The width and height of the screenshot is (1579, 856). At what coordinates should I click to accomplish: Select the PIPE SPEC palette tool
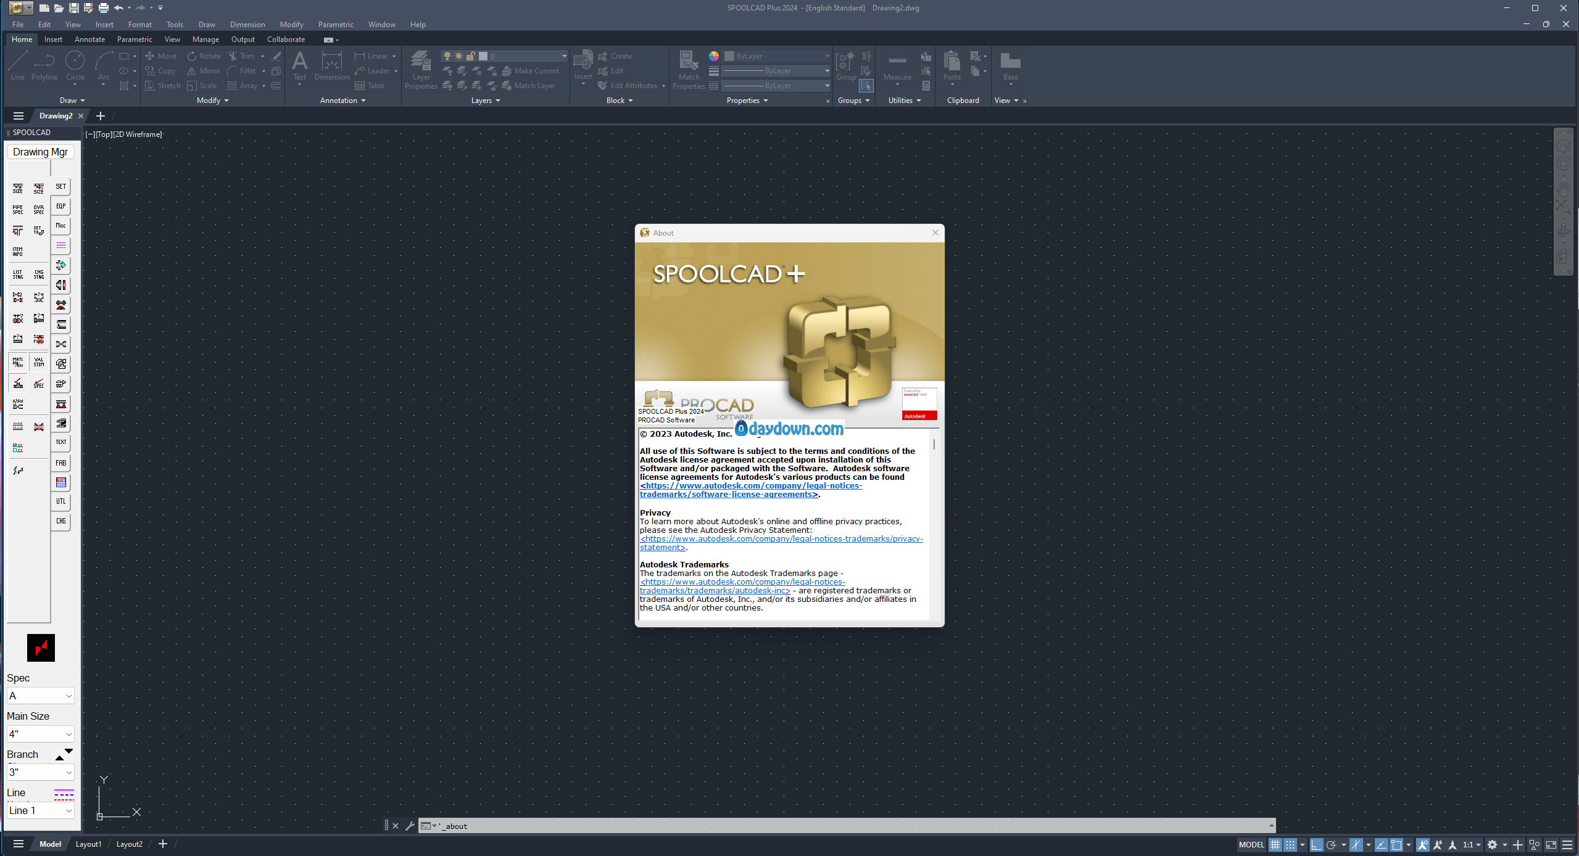(18, 210)
